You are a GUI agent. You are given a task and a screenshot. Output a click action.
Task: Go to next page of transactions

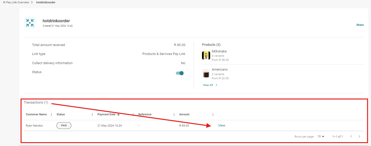(359, 137)
